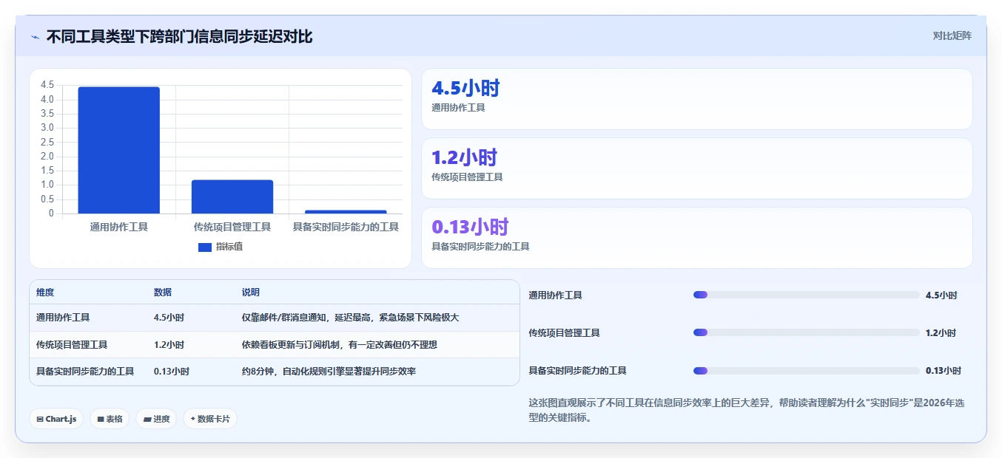Viewport: 1002px width, 458px height.
Task: Click the 具备实时同步能力的工具 chart axis label
Action: pyautogui.click(x=346, y=227)
